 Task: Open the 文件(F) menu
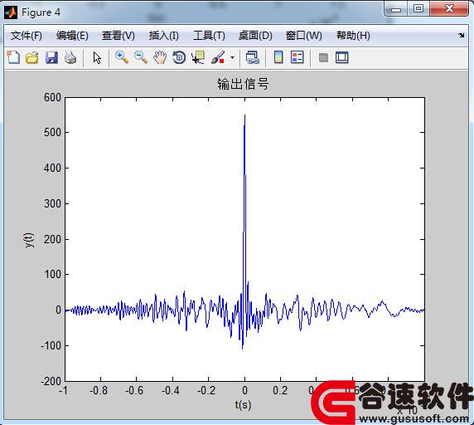tap(27, 36)
